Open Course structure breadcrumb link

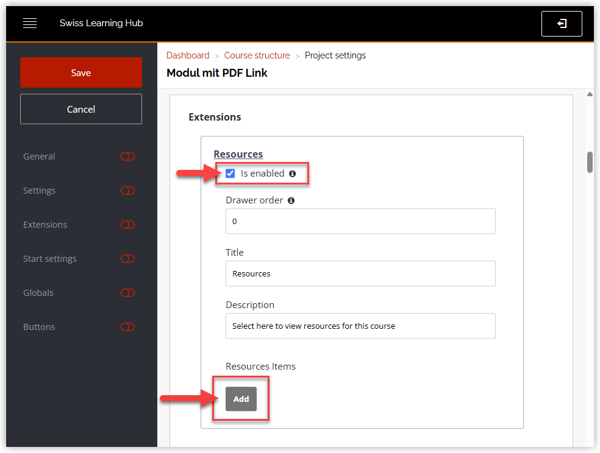click(257, 55)
